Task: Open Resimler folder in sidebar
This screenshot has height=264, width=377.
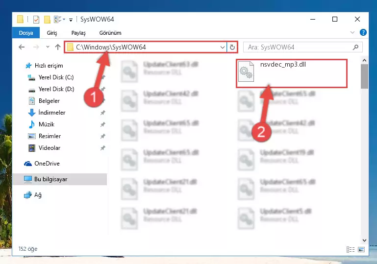Action: (45, 136)
